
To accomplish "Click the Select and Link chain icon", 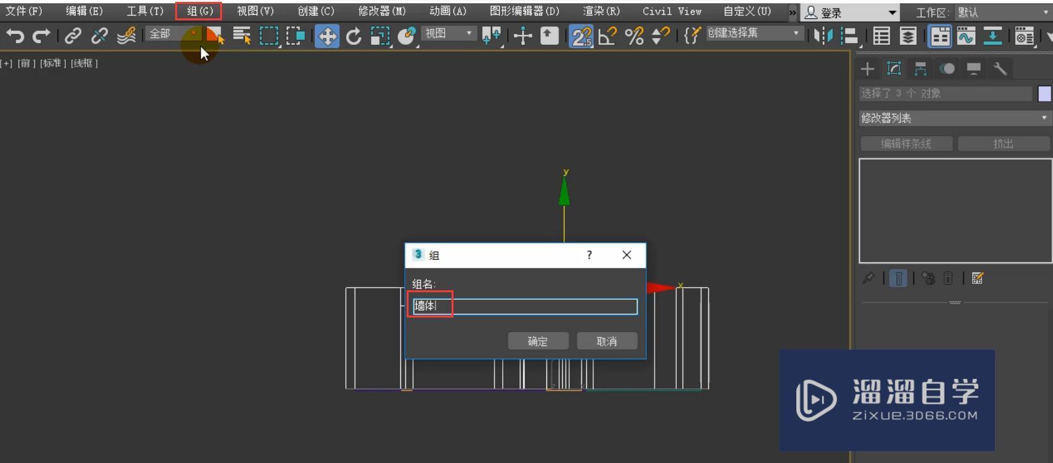I will tap(73, 36).
